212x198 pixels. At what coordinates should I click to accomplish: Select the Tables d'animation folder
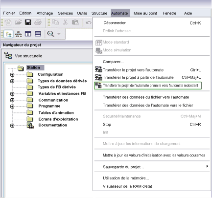coord(56,112)
